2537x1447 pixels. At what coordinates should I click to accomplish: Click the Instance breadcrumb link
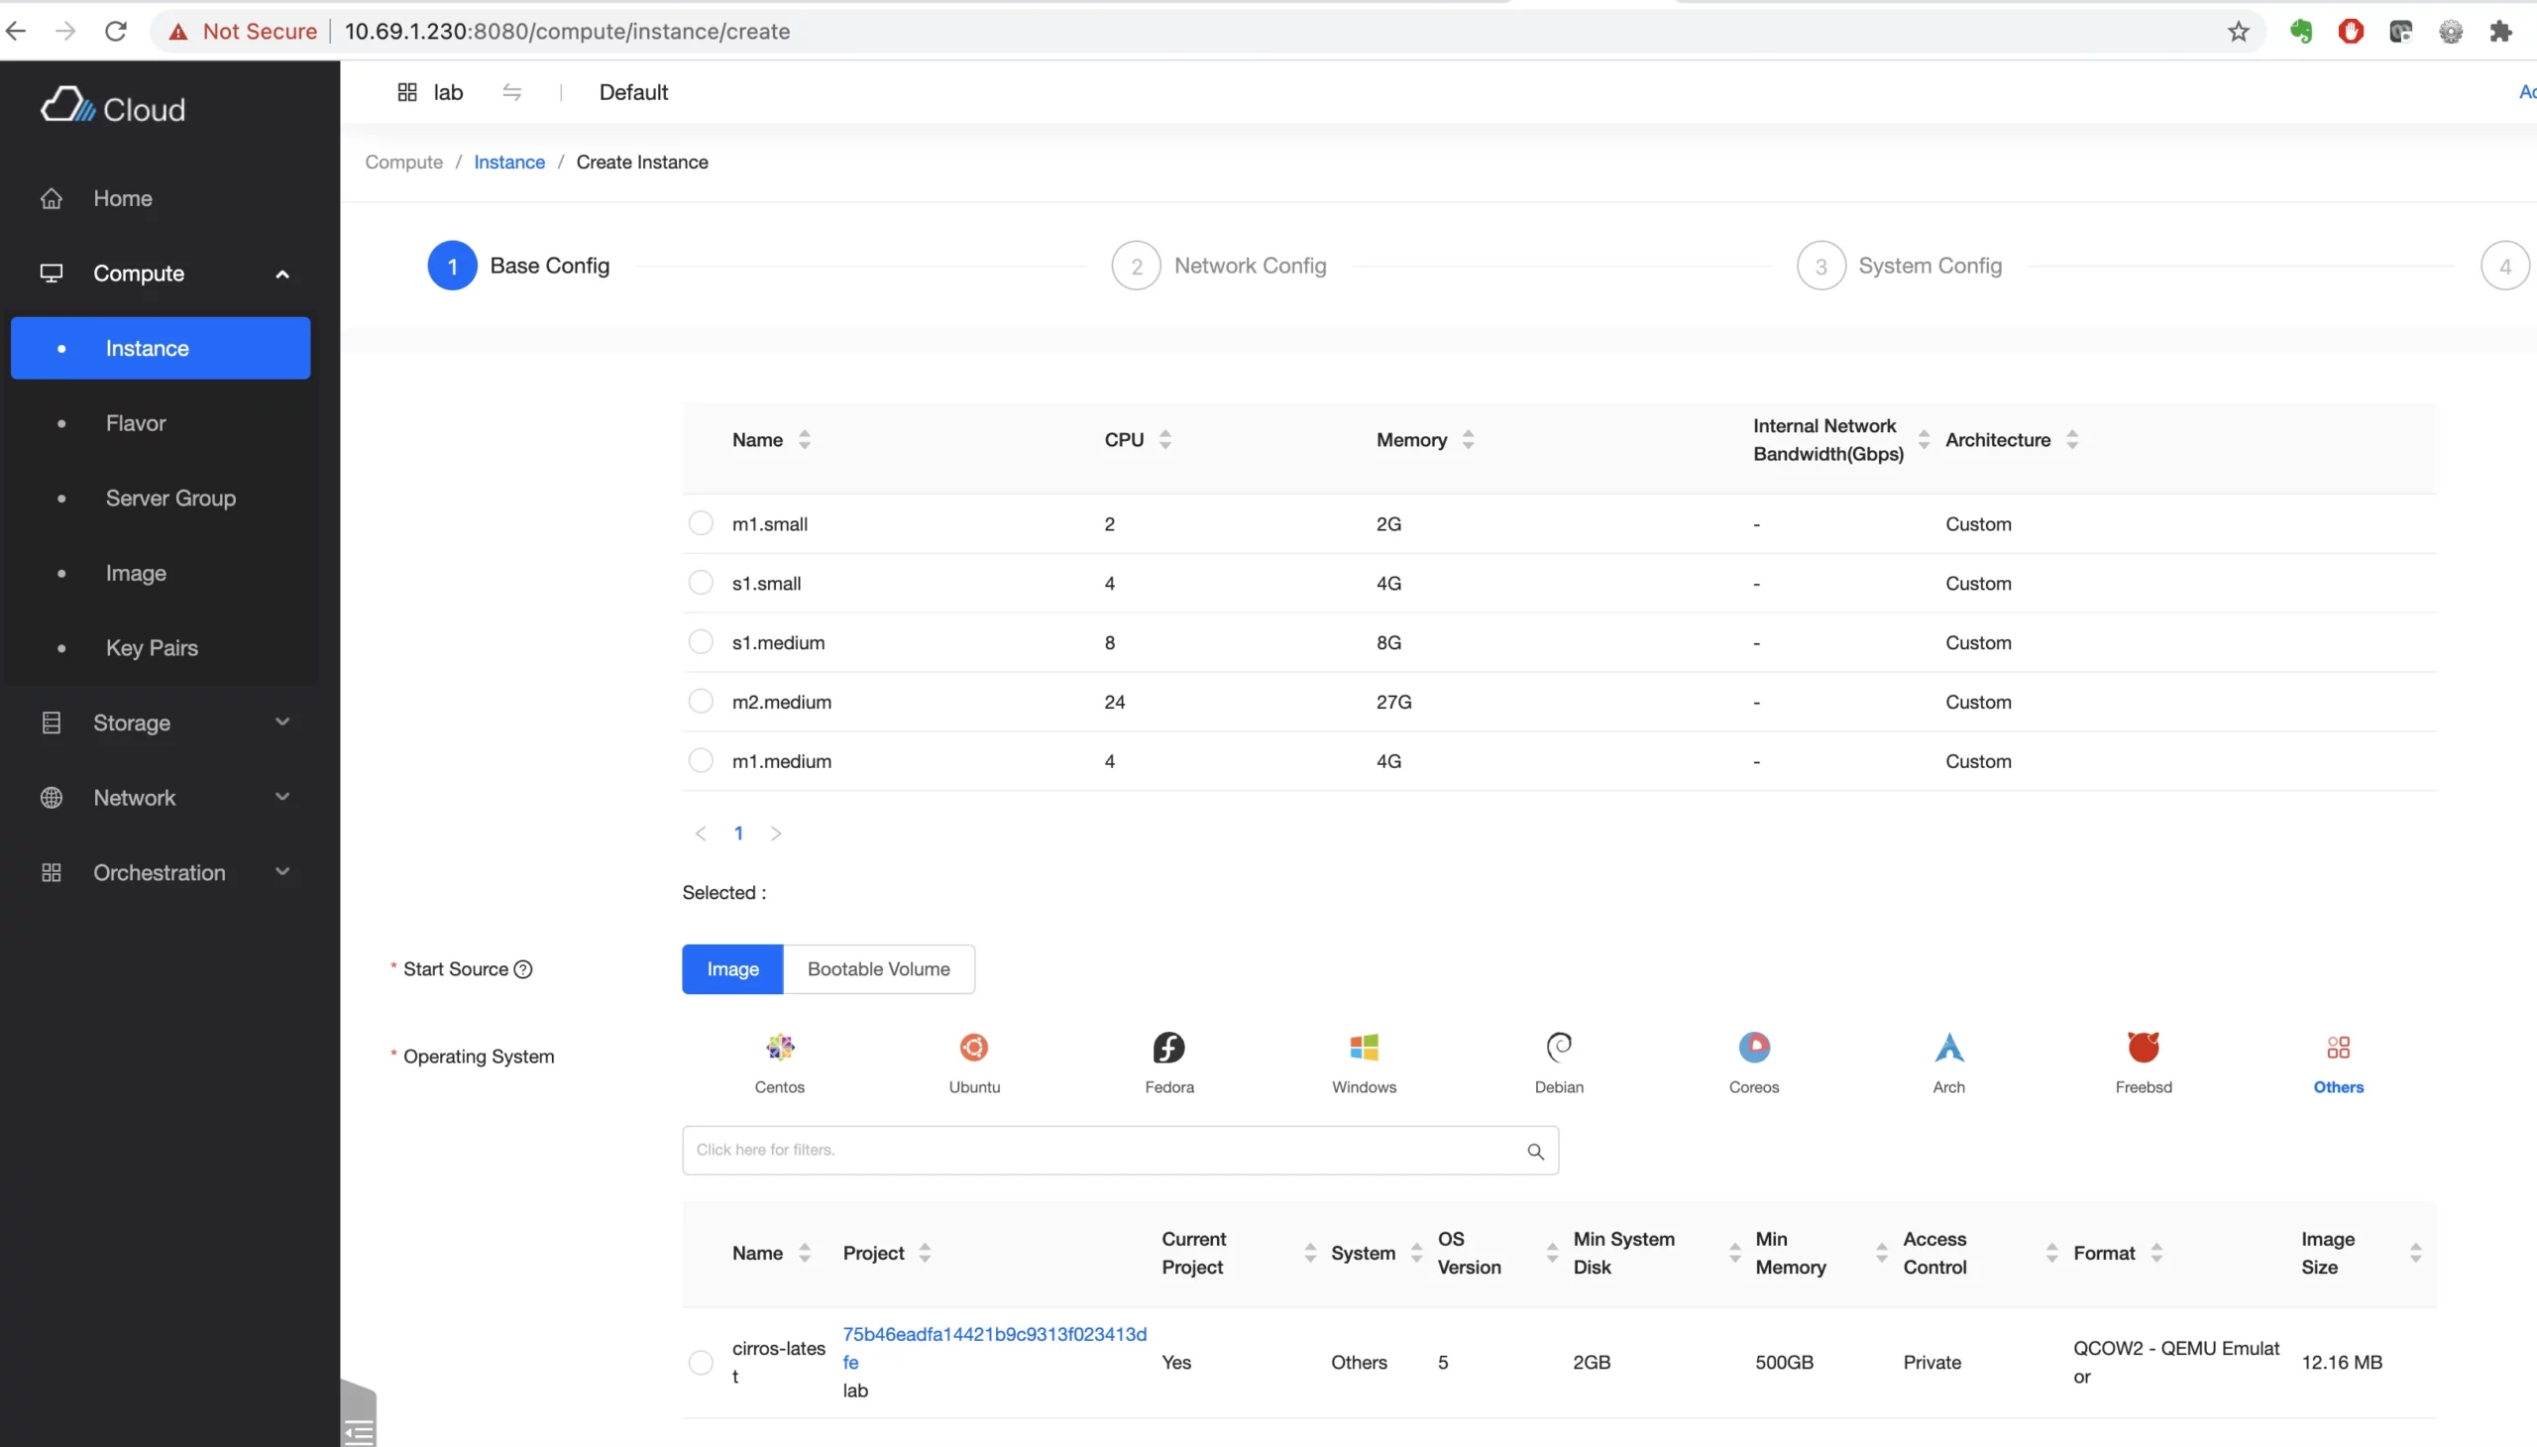point(508,162)
